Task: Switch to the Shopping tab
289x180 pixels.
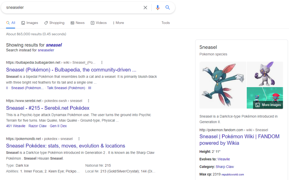Action: [54, 23]
